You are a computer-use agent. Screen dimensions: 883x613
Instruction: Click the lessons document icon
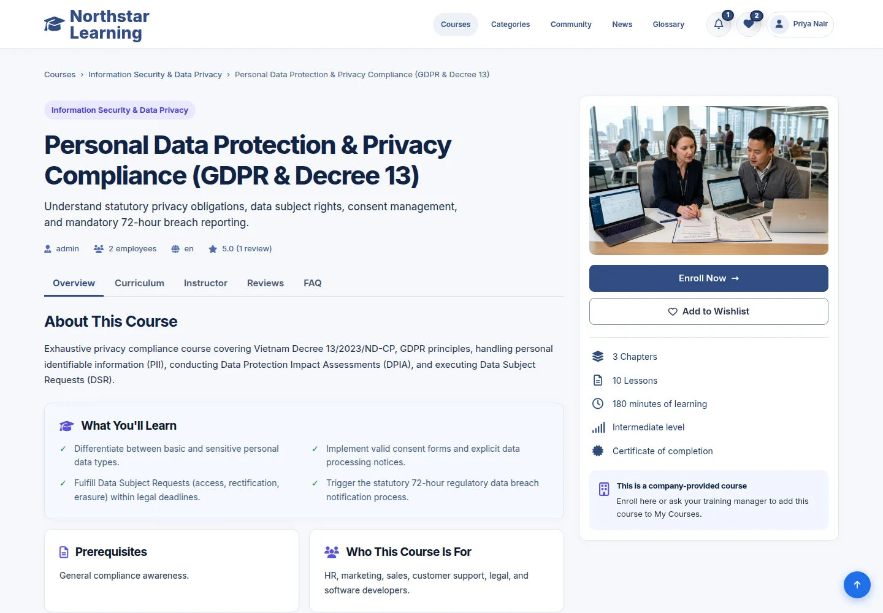(x=598, y=381)
